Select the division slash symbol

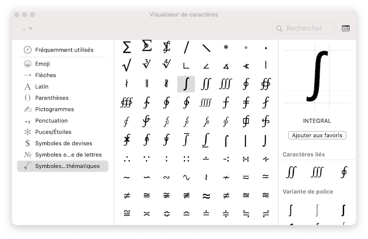186,48
